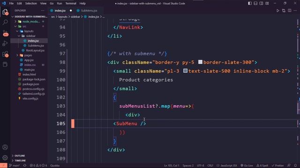Collapse the layouts folder

[x=29, y=31]
